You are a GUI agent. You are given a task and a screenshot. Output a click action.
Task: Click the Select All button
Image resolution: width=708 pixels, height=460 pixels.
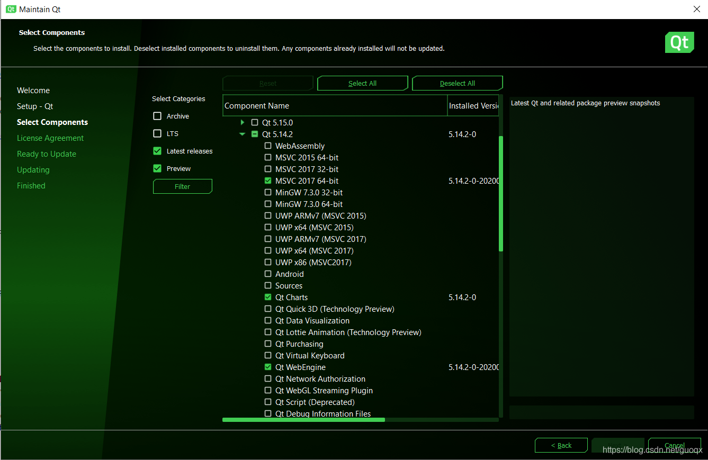coord(362,83)
